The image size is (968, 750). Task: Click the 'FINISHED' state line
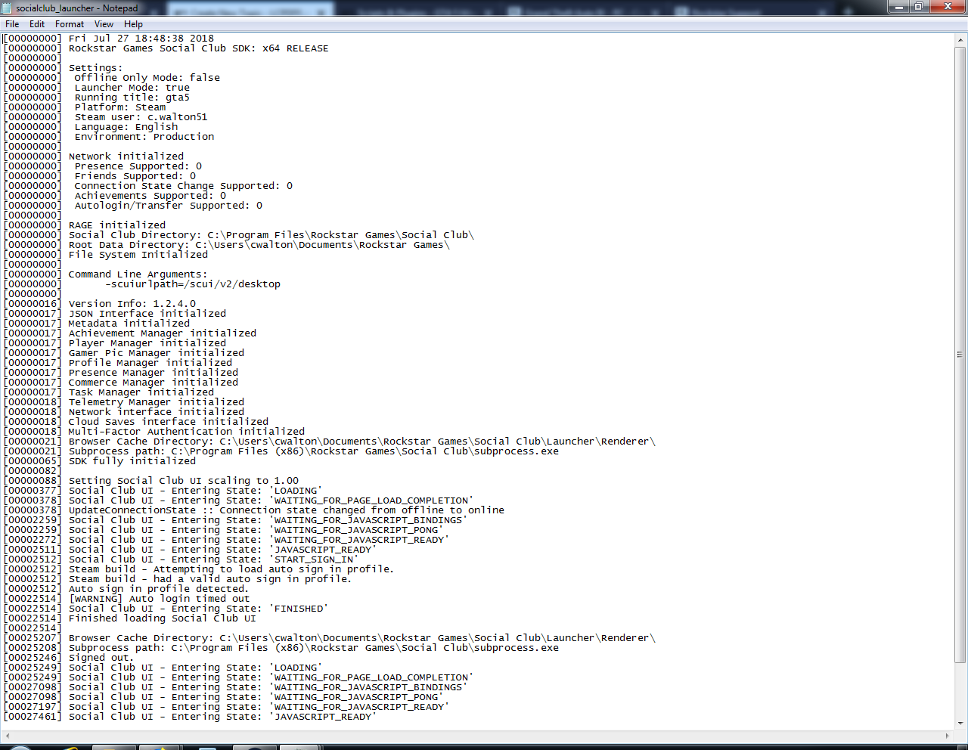[x=199, y=609]
